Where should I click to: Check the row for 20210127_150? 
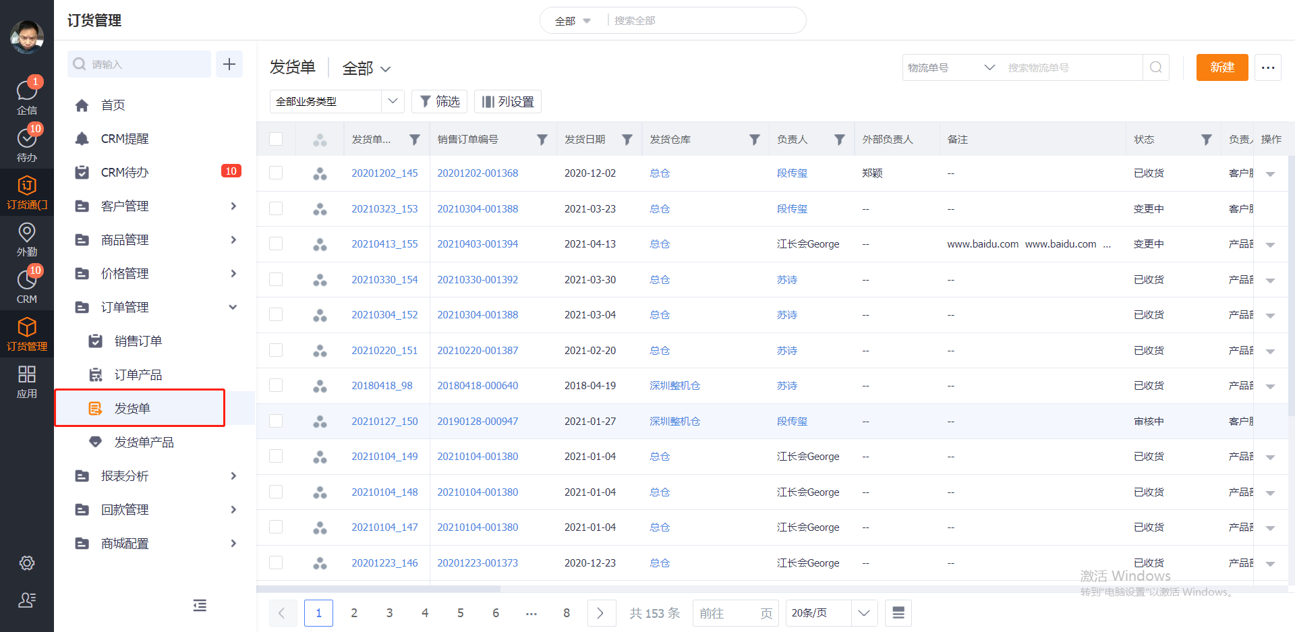(x=276, y=421)
